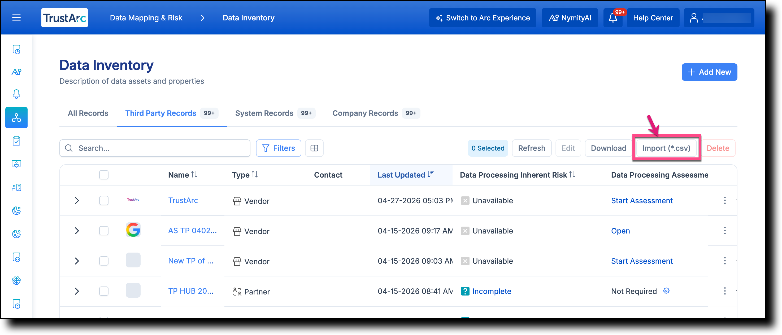Open NymityAI icon in the left sidebar
Image resolution: width=782 pixels, height=335 pixels.
pos(16,72)
